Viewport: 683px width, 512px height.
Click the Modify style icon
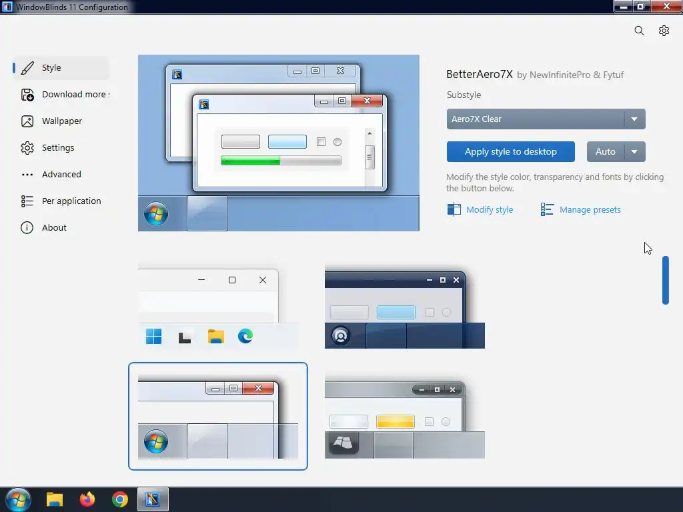click(x=454, y=209)
